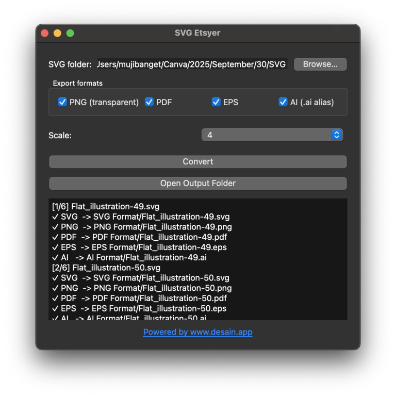Click the green full-screen window button
The width and height of the screenshot is (396, 397).
pos(70,34)
